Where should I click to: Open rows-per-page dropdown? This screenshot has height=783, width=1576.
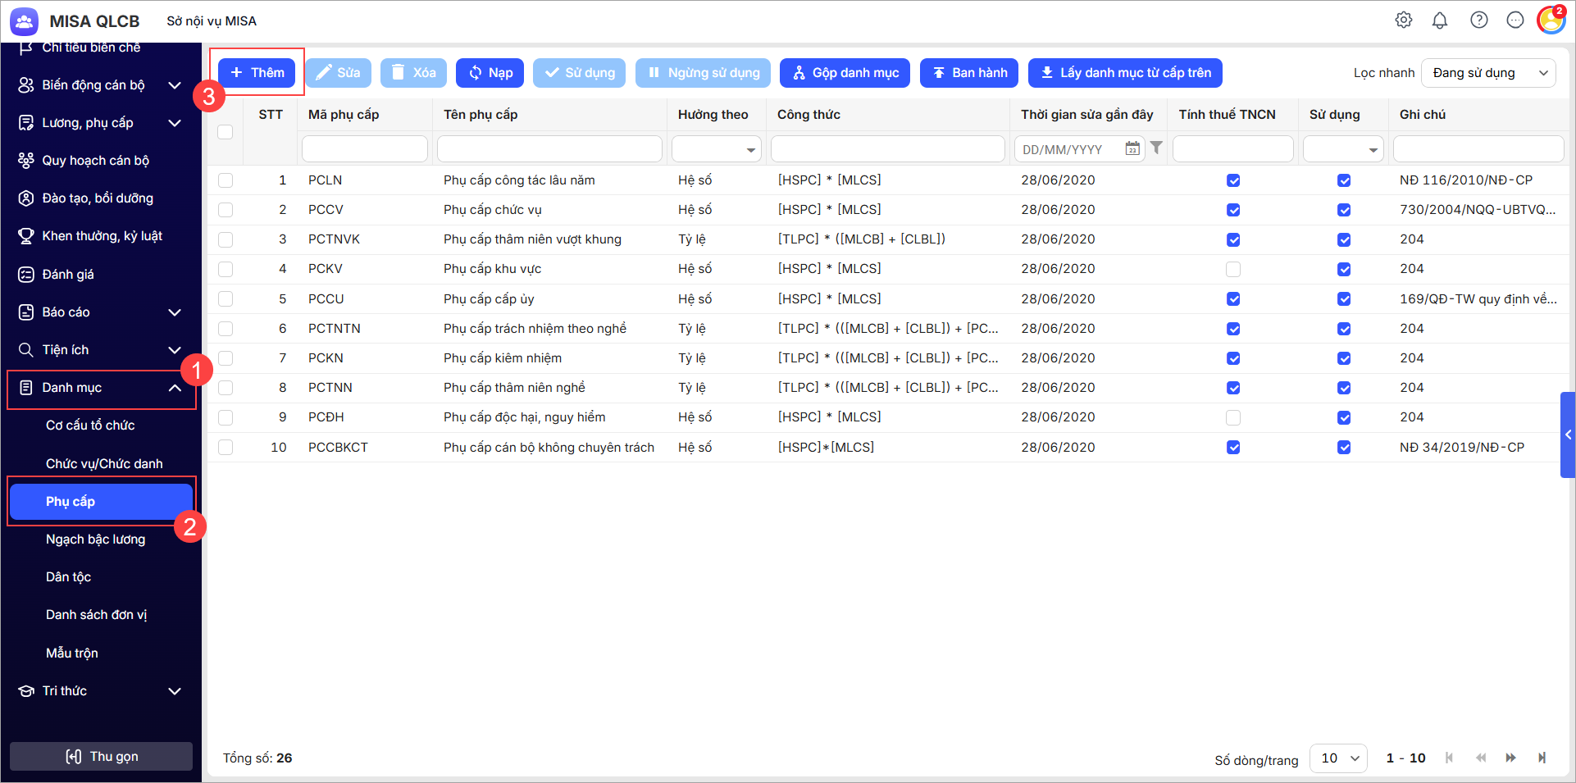[x=1338, y=758]
